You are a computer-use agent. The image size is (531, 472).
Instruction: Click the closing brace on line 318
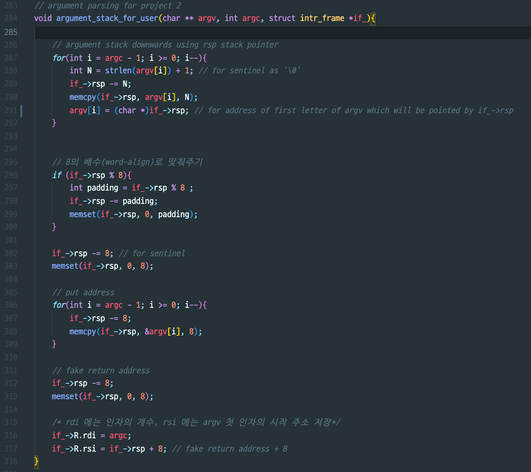(x=36, y=461)
